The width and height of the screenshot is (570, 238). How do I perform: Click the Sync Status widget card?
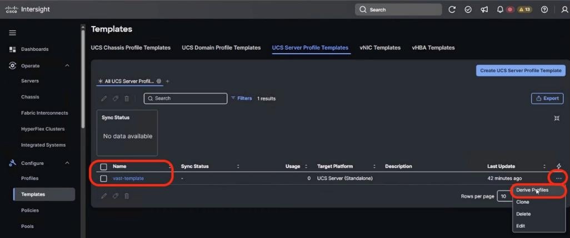click(x=127, y=133)
